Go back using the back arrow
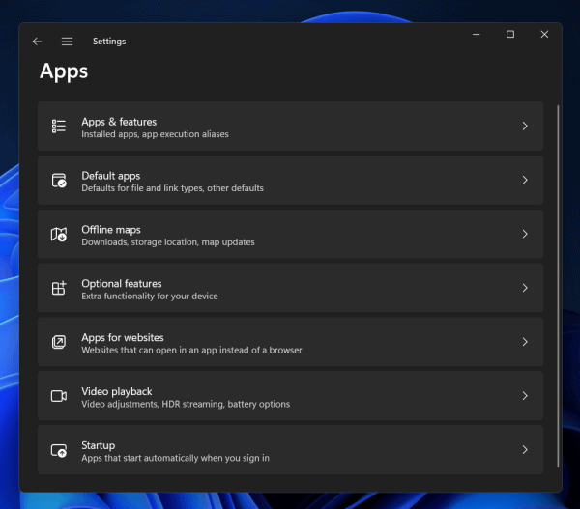Viewport: 580px width, 509px height. point(37,42)
